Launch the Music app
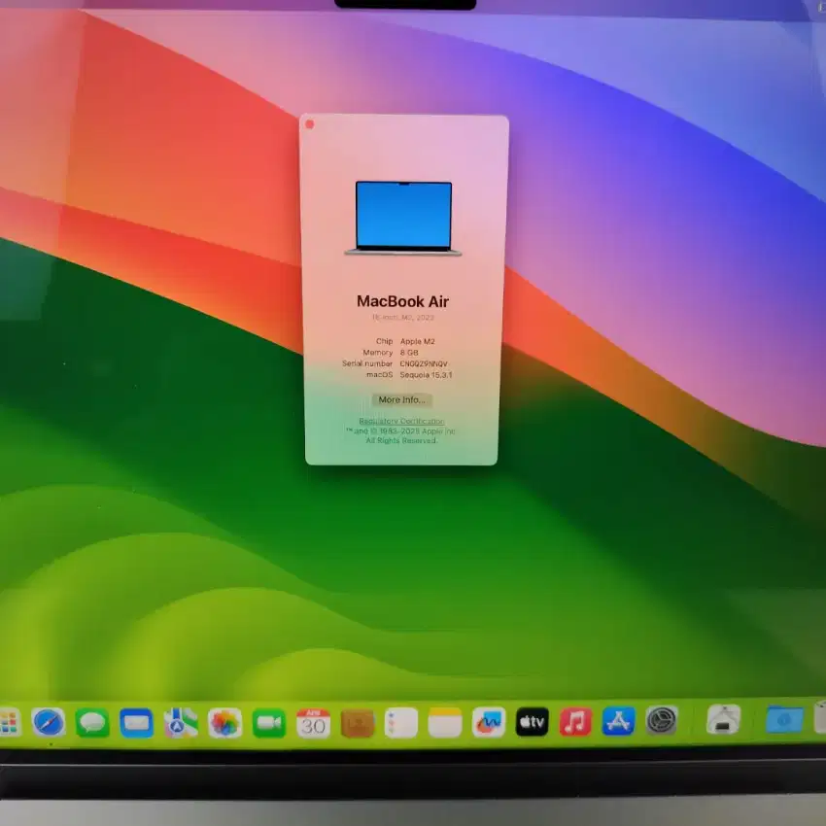The height and width of the screenshot is (826, 826). [x=575, y=721]
